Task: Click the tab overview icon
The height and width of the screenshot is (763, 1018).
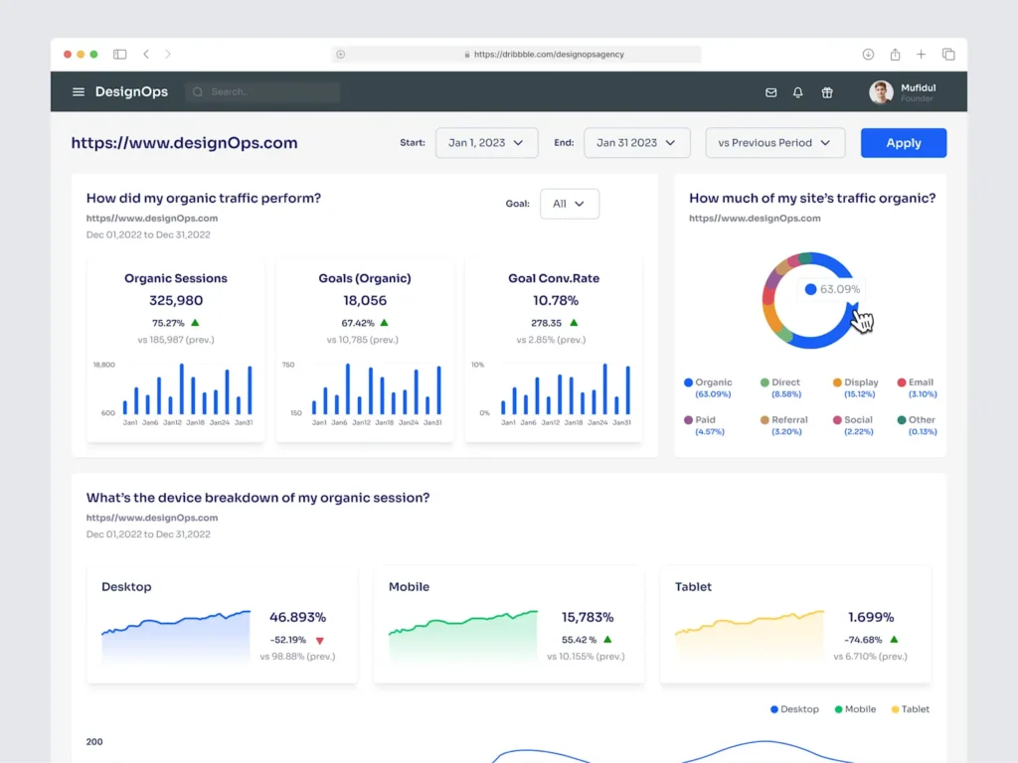Action: click(x=947, y=55)
